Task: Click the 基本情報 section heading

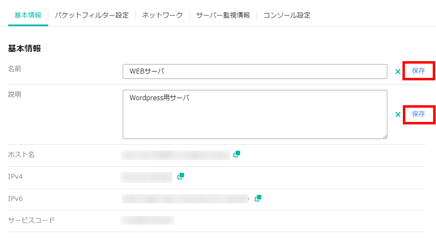Action: pyautogui.click(x=25, y=49)
